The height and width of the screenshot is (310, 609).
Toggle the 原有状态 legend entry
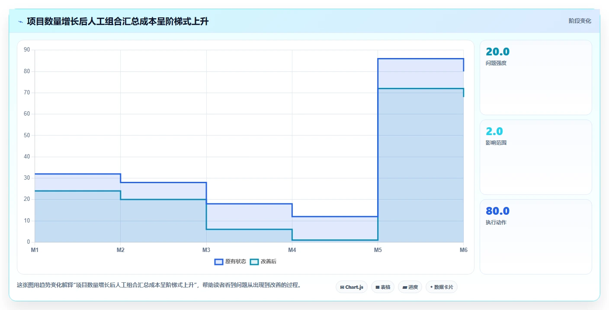click(x=230, y=262)
